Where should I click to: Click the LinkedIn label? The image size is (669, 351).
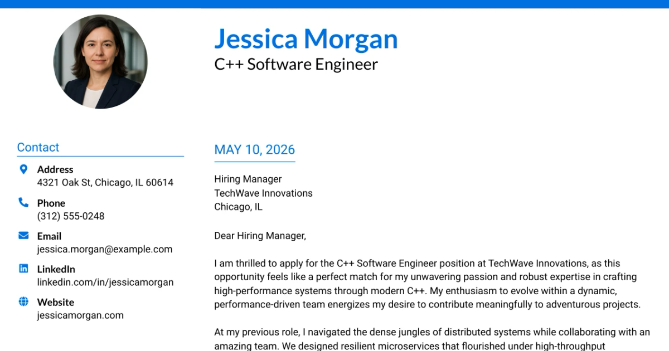point(56,269)
